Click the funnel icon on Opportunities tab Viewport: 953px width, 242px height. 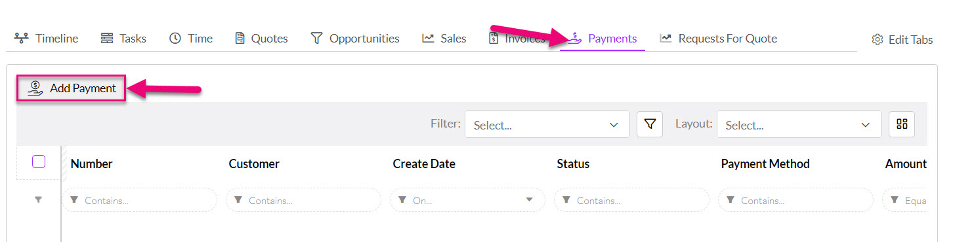click(x=316, y=39)
